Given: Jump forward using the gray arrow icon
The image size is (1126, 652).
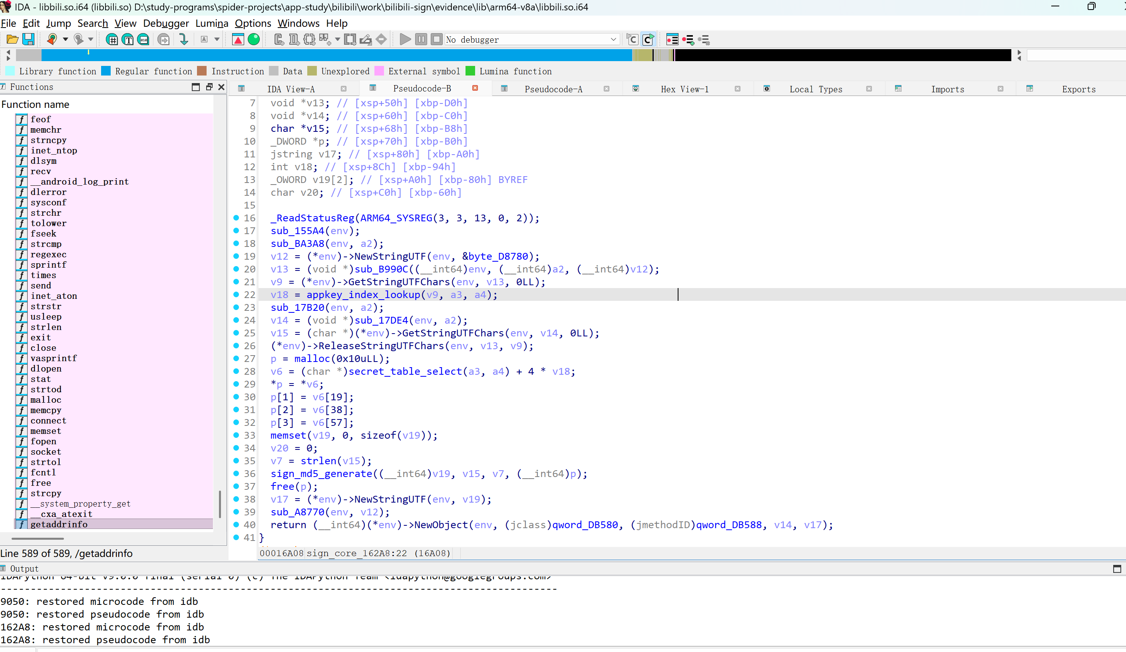Looking at the screenshot, I should tap(78, 39).
